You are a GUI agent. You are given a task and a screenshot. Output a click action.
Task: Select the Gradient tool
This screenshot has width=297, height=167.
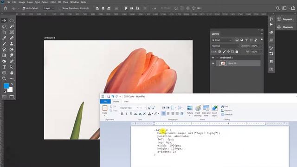tap(4, 55)
